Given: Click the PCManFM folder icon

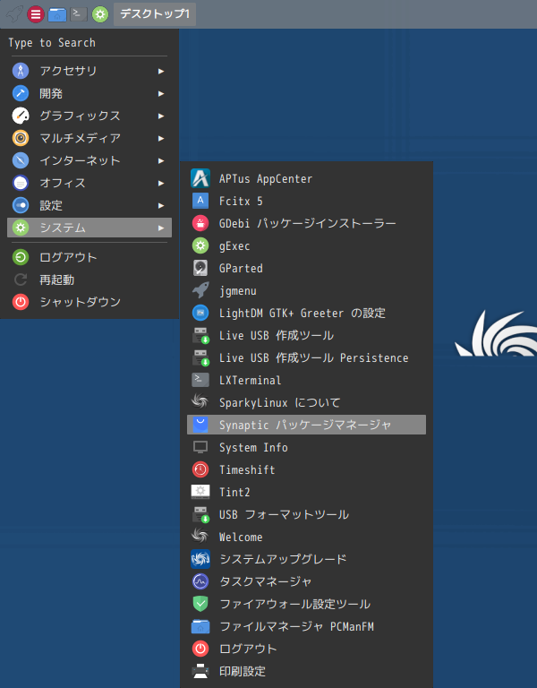Looking at the screenshot, I should tap(200, 626).
